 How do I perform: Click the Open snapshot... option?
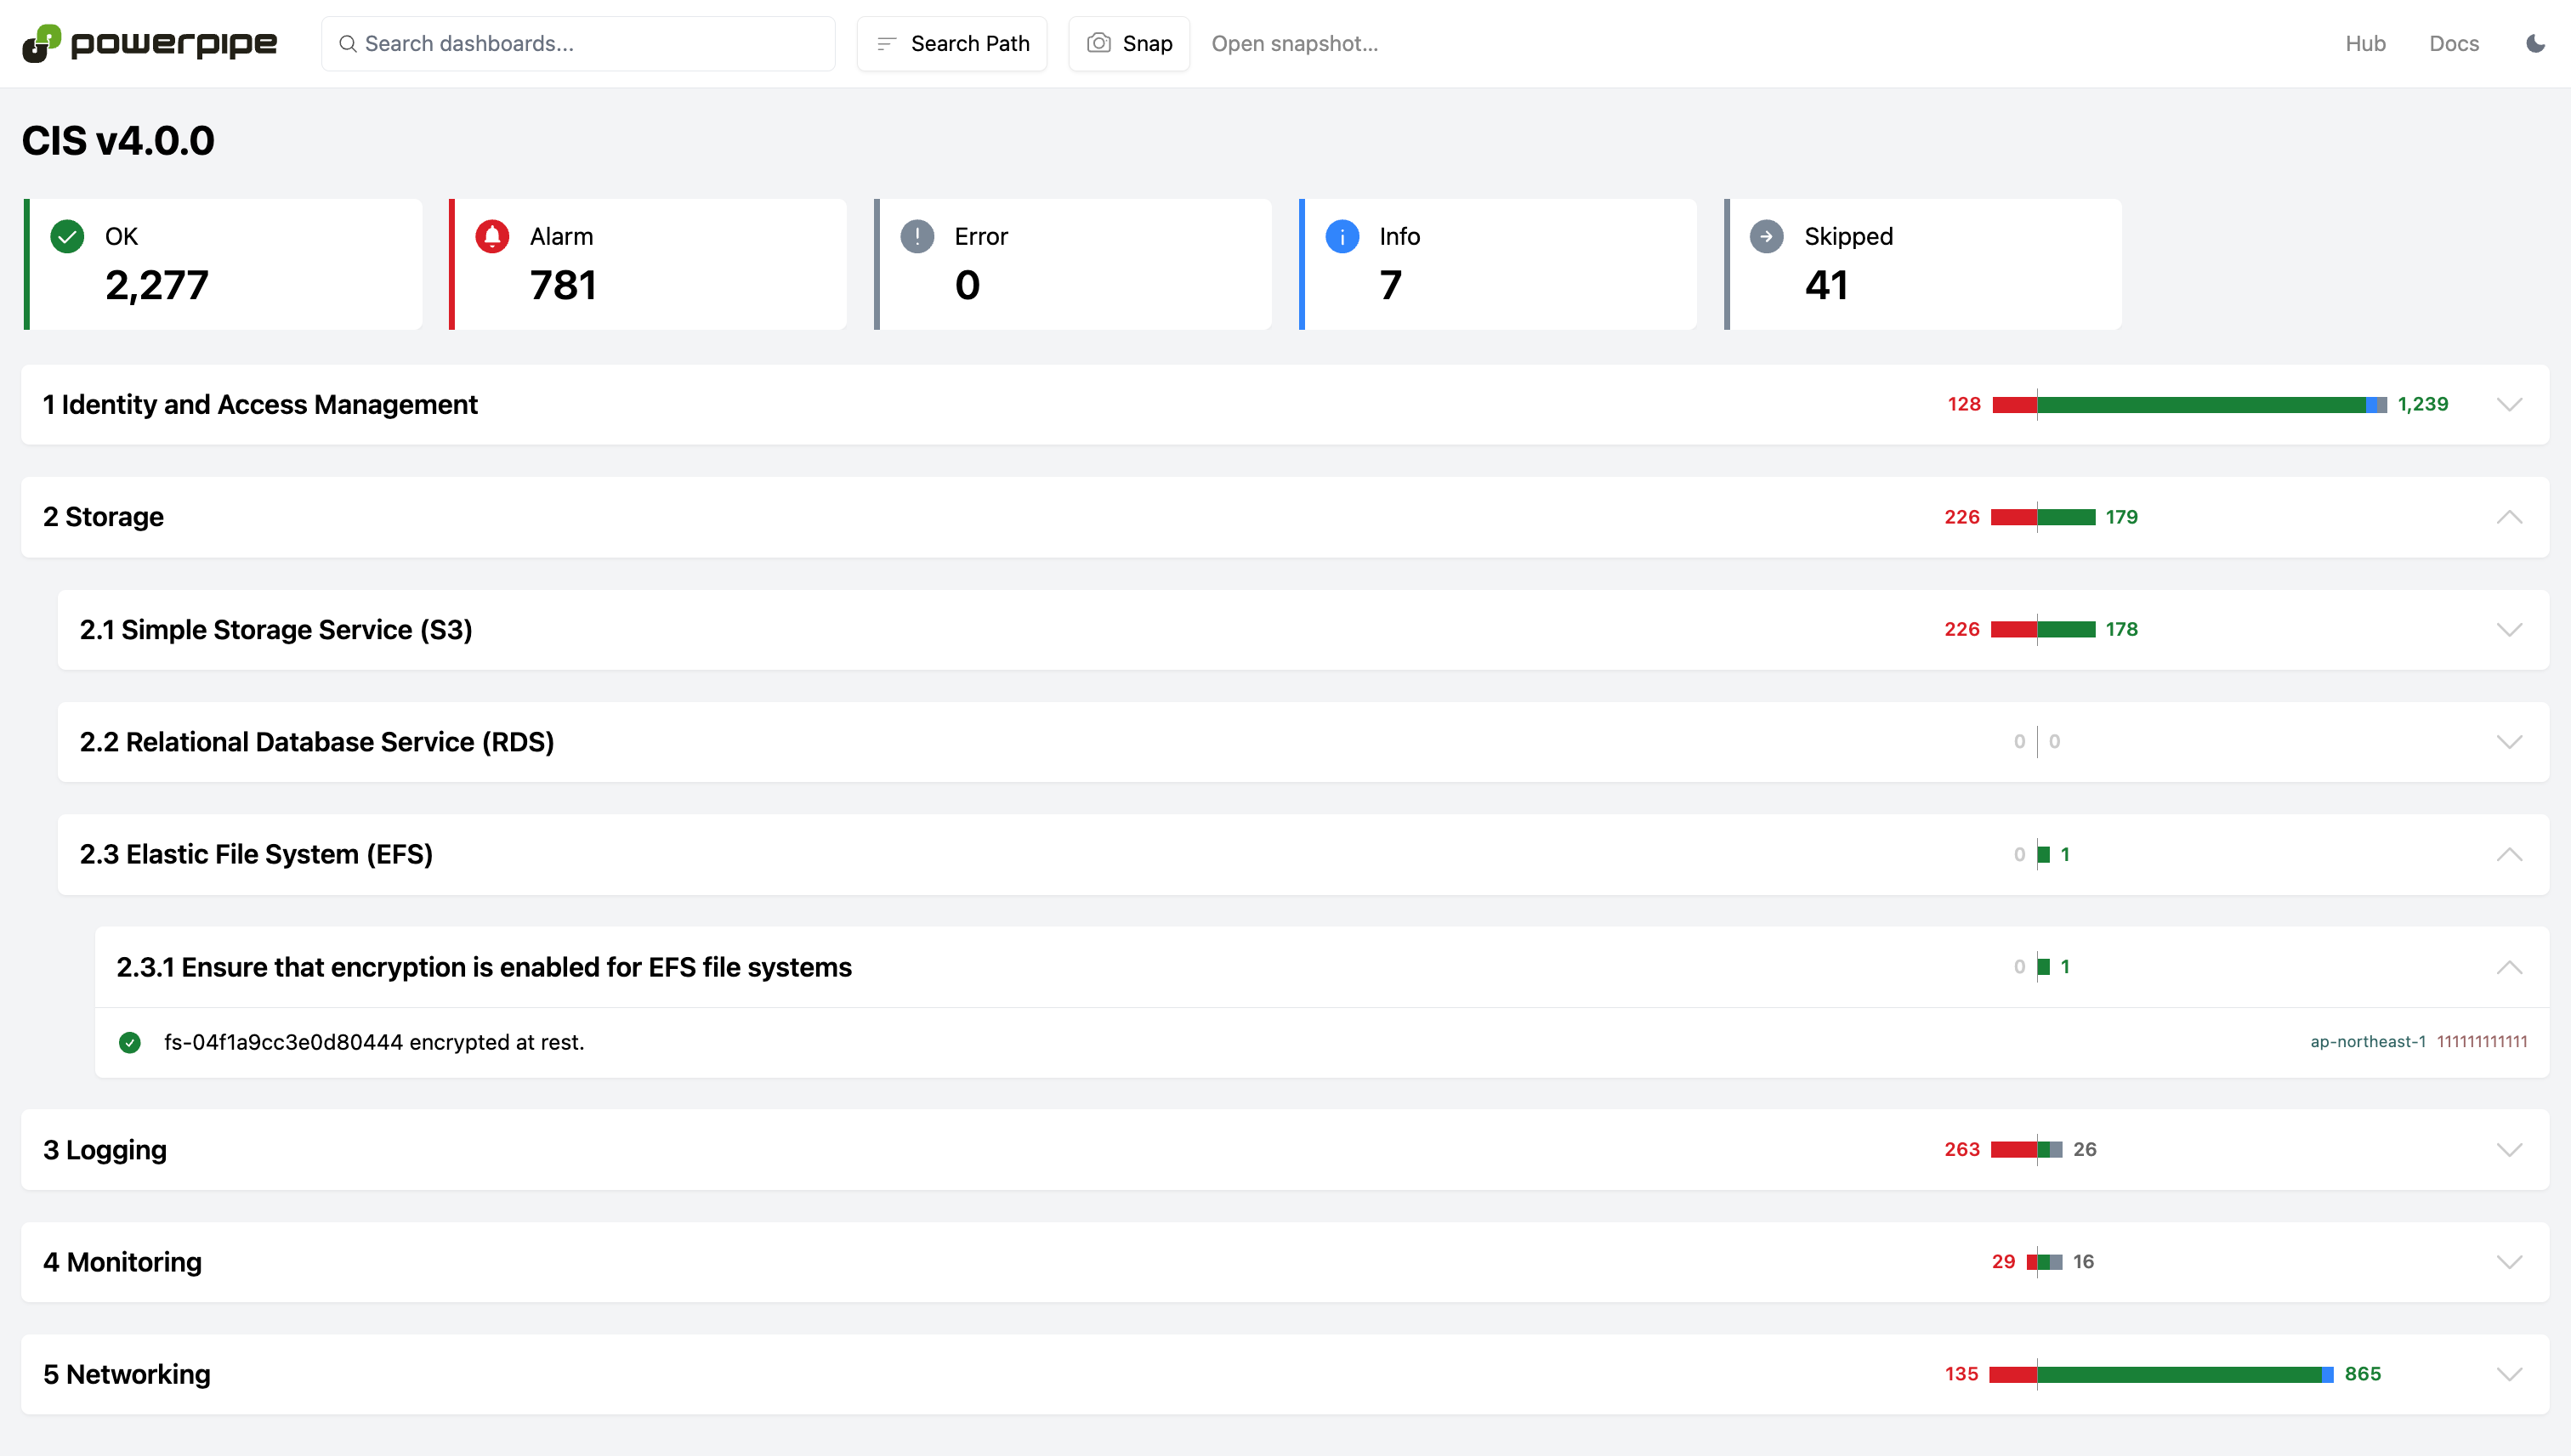point(1294,43)
